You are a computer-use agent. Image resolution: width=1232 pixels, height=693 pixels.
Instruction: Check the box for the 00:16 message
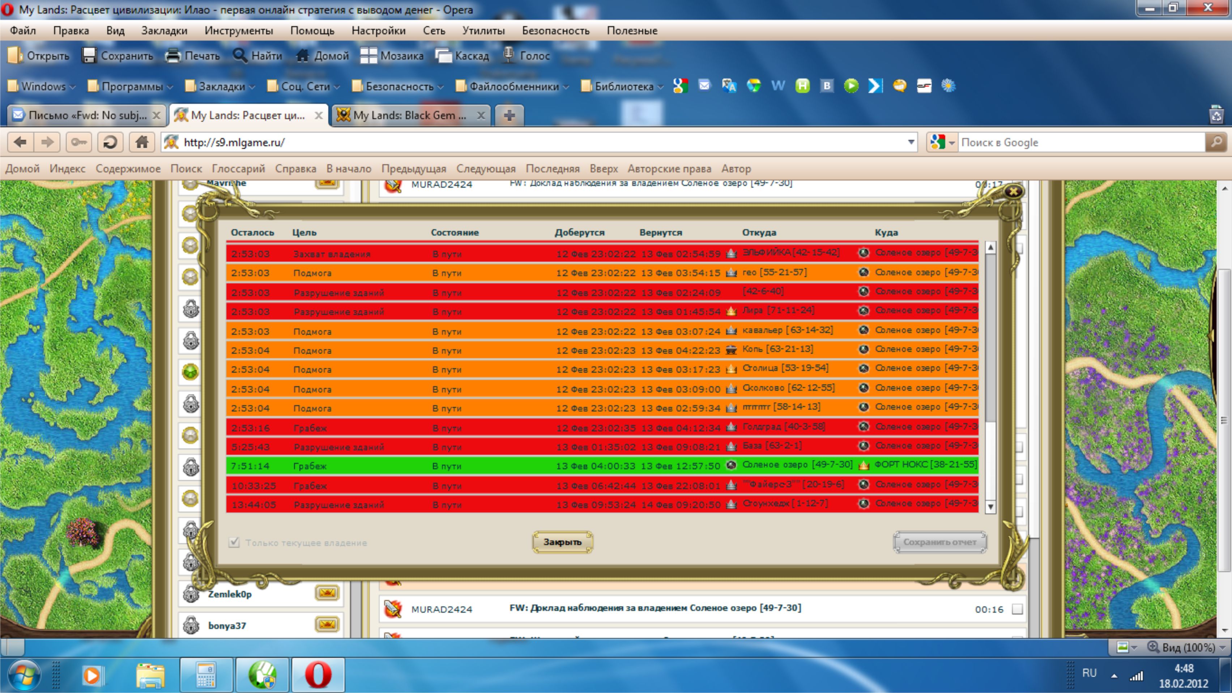click(x=1017, y=609)
